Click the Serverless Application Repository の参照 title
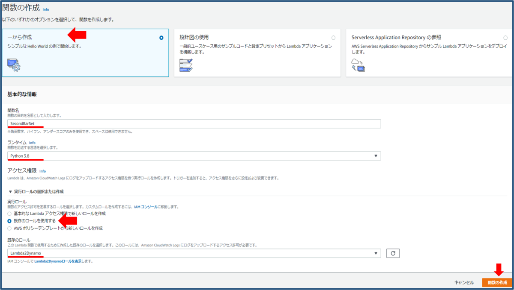This screenshot has width=514, height=290. click(396, 38)
